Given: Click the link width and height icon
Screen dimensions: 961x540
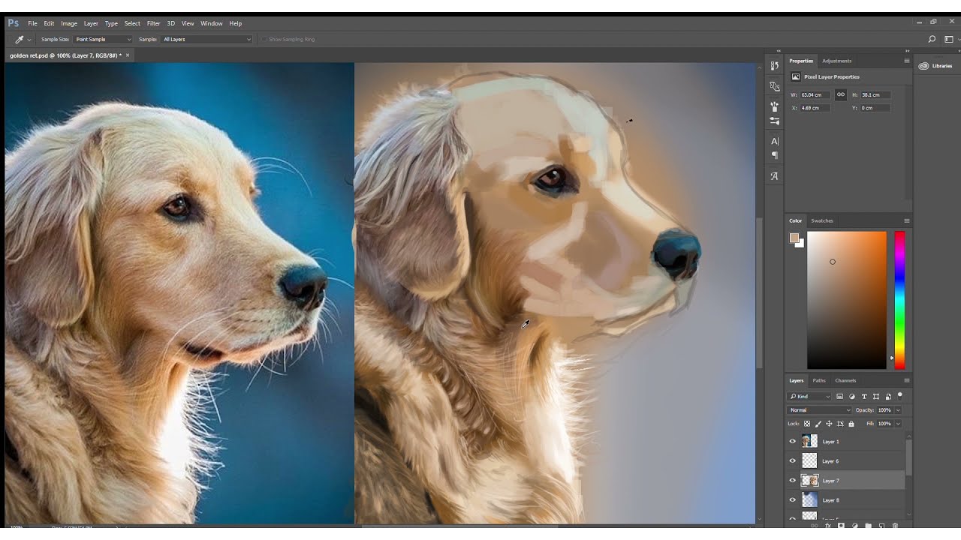Looking at the screenshot, I should click(840, 94).
